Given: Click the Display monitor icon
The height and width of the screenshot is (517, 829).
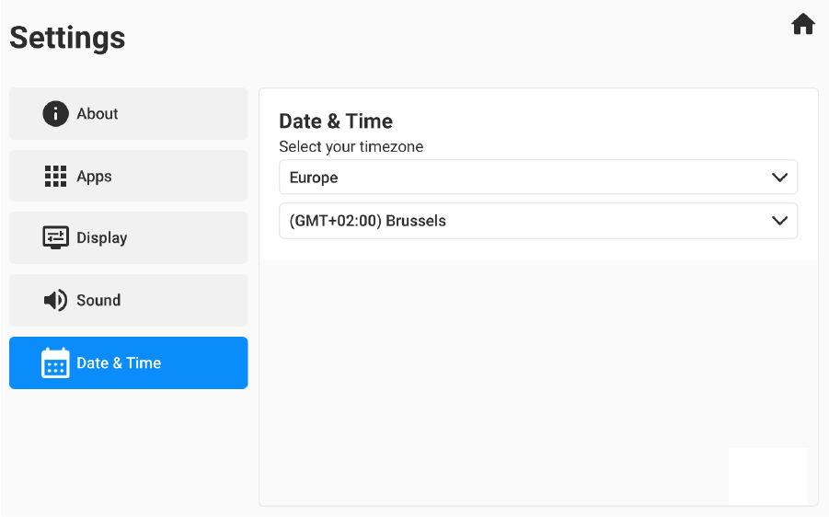Looking at the screenshot, I should pos(55,238).
